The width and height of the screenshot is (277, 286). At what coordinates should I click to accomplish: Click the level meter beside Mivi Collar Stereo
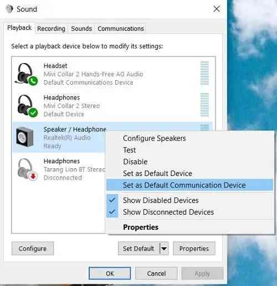(x=204, y=105)
